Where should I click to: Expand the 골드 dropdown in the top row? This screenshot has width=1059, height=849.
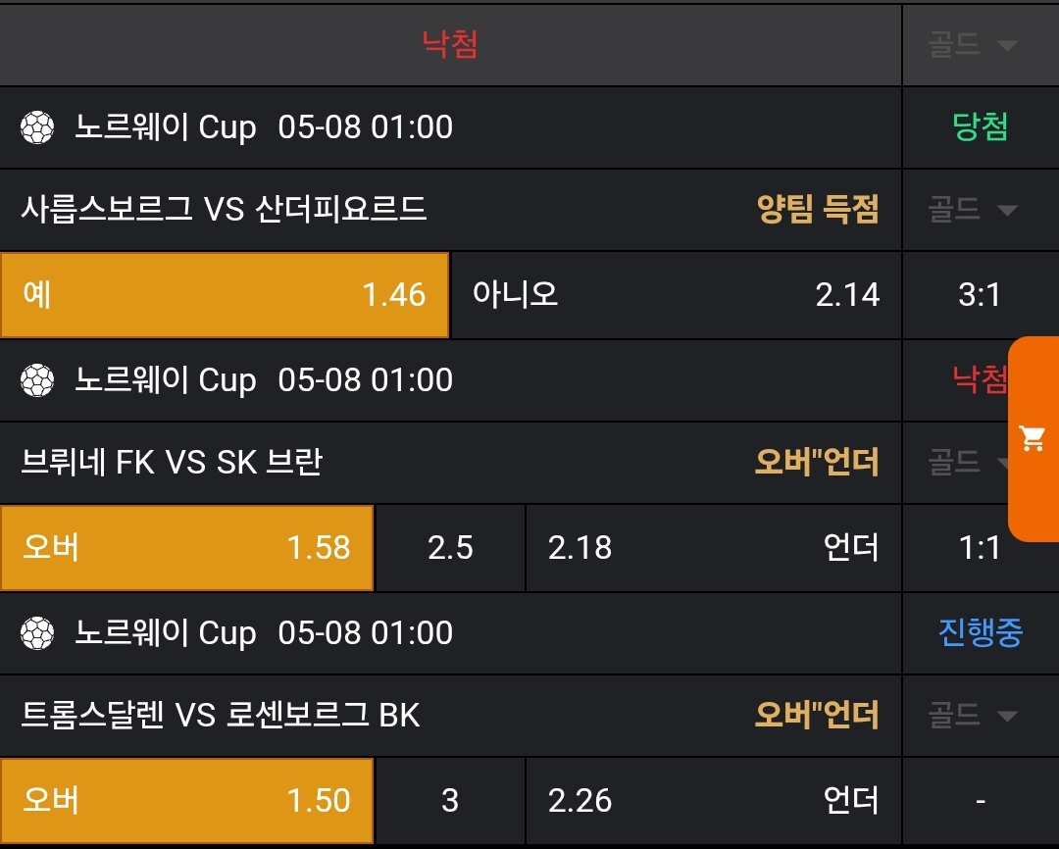973,45
